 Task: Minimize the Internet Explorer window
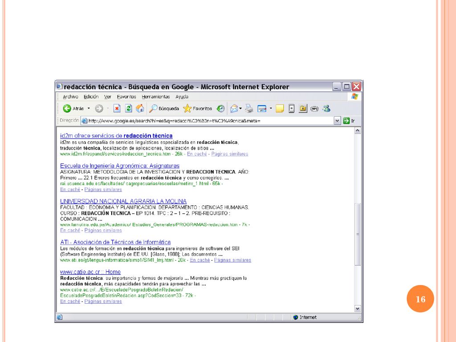click(337, 86)
